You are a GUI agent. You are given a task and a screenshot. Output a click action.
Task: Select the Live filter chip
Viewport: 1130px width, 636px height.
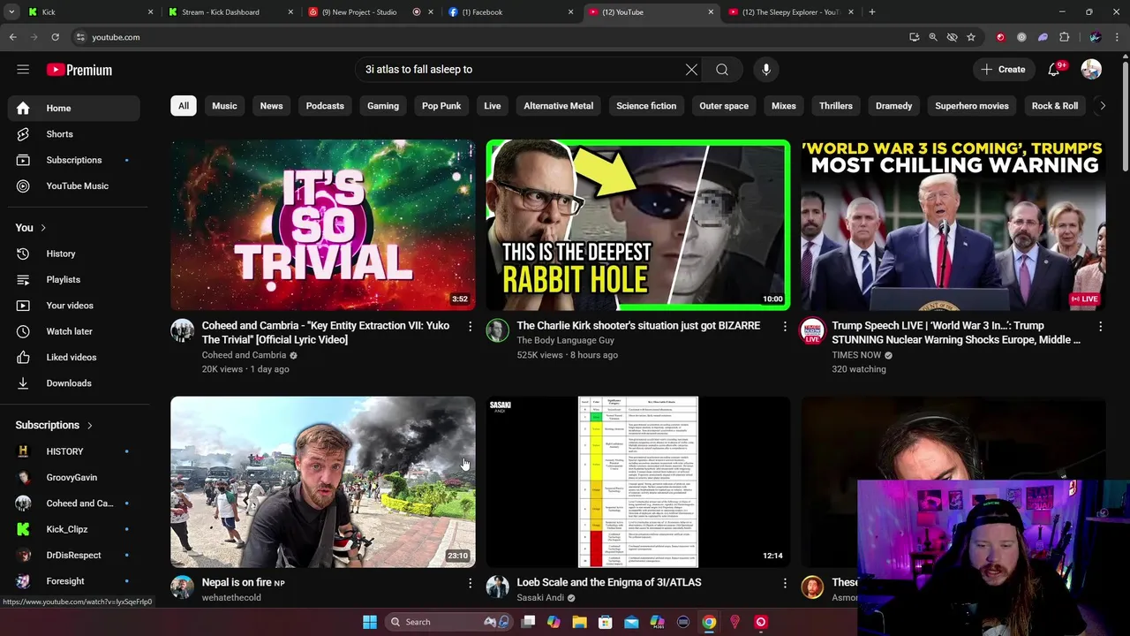click(493, 106)
